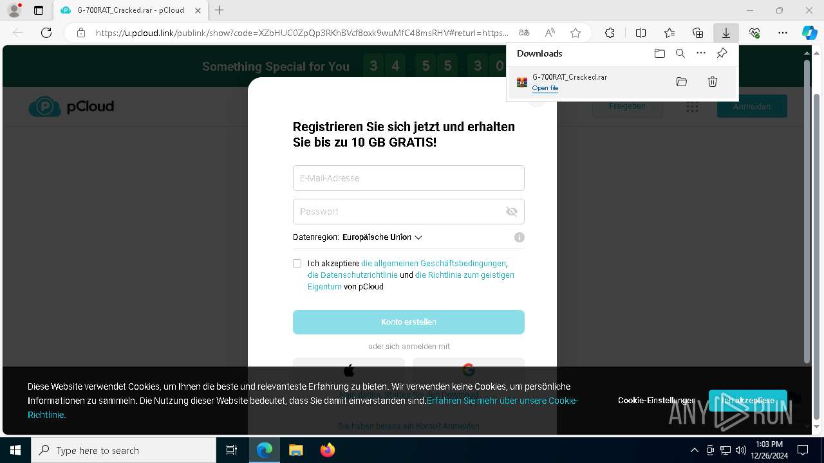Image resolution: width=824 pixels, height=463 pixels.
Task: Show hidden system tray icons
Action: [x=694, y=450]
